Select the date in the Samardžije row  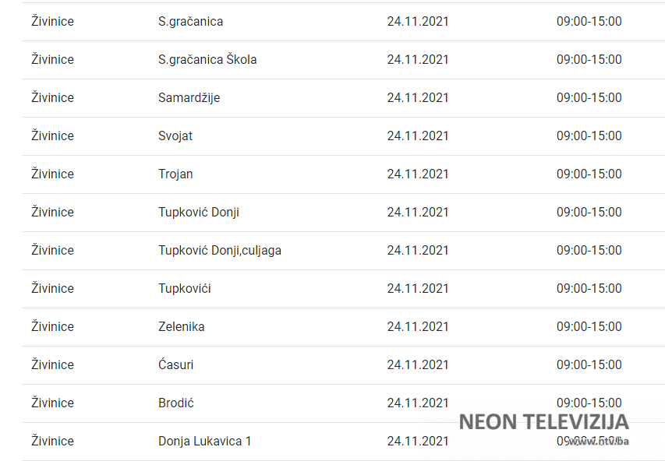(418, 98)
